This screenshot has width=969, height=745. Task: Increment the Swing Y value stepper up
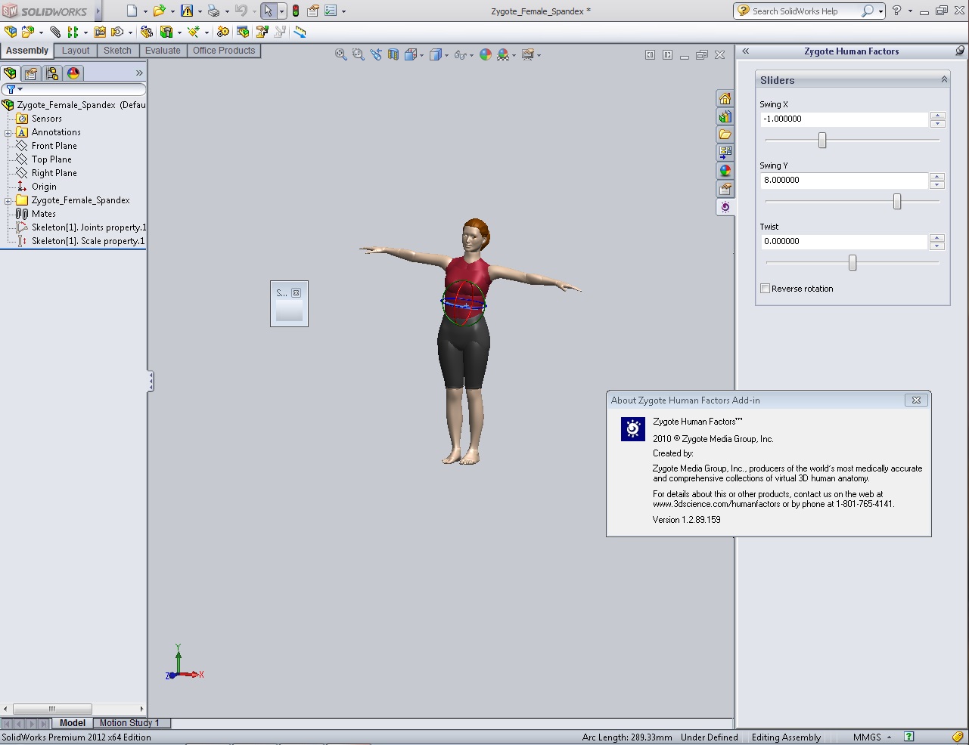tap(938, 177)
